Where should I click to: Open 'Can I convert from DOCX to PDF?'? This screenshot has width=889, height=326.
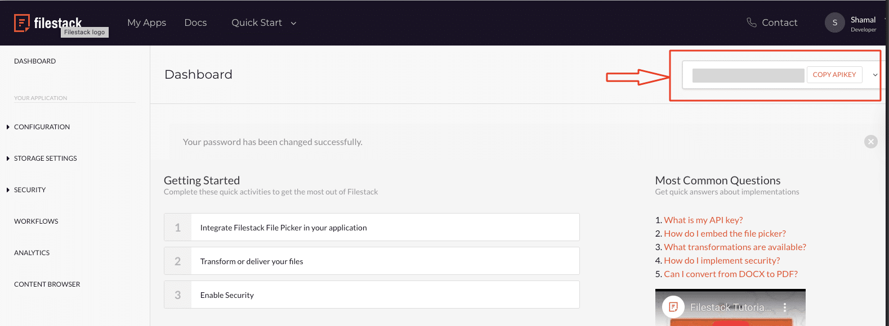pyautogui.click(x=731, y=274)
